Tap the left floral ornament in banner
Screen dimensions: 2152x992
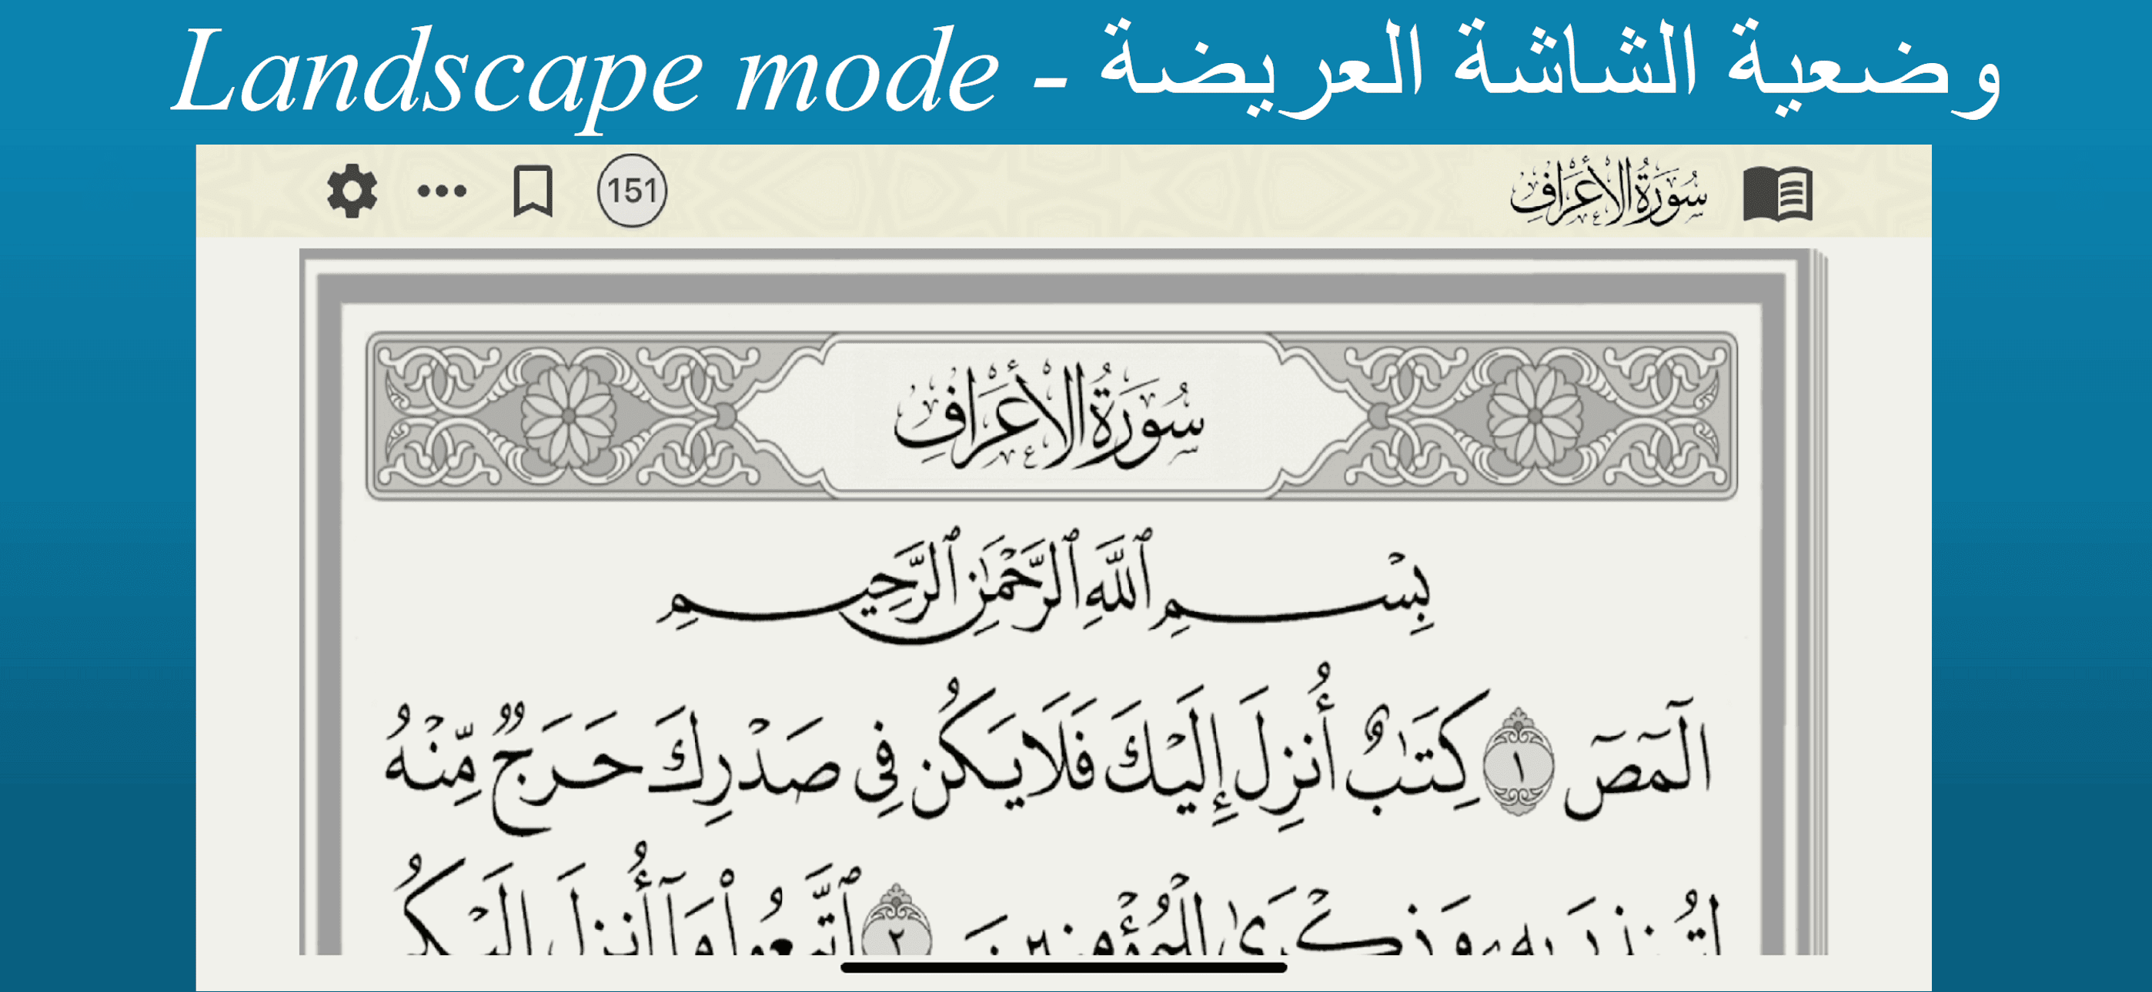point(568,416)
